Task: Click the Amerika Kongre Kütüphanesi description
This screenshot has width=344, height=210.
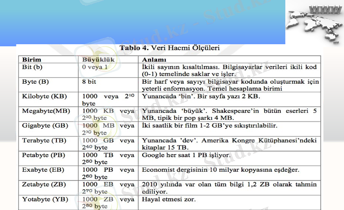Action: pyautogui.click(x=229, y=144)
